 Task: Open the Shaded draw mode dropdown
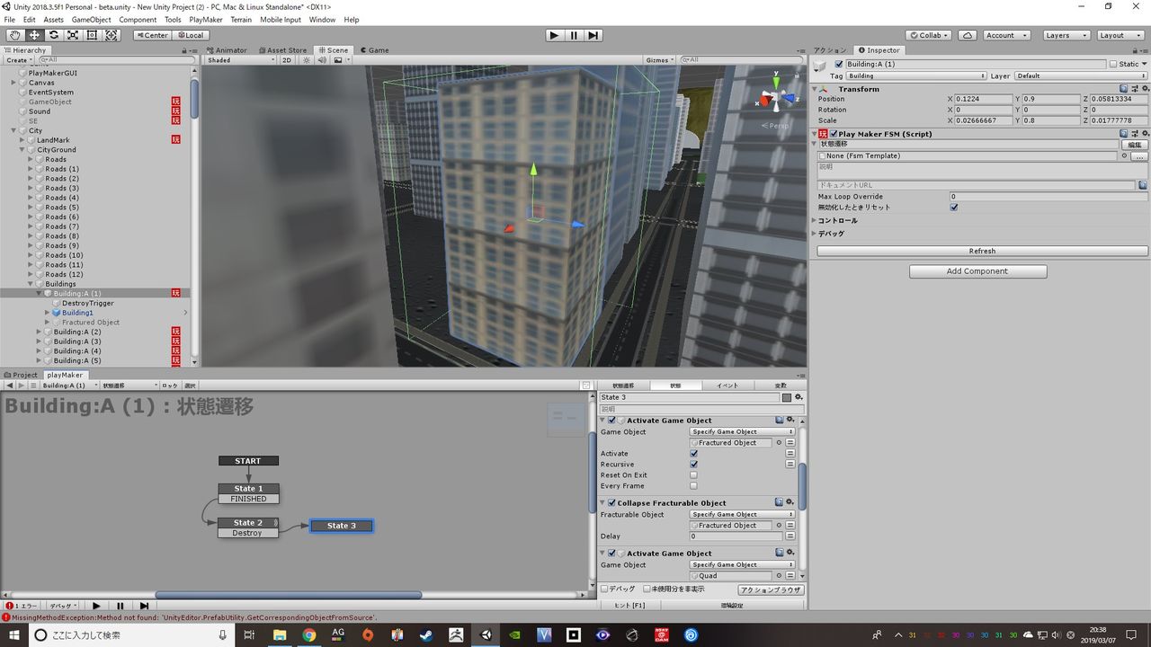point(241,60)
